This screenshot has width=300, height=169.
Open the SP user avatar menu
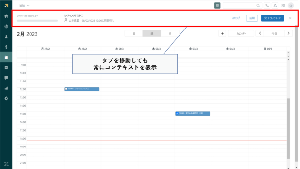click(x=291, y=6)
